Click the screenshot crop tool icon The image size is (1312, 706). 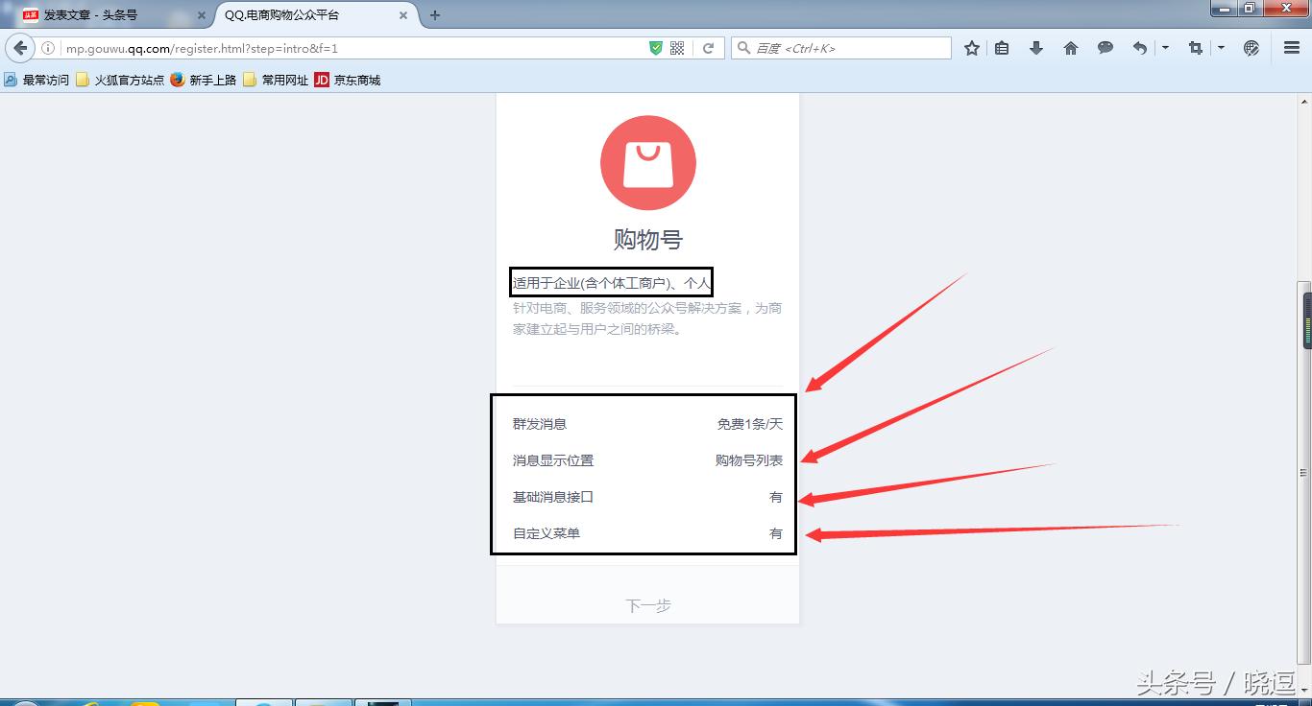(x=1195, y=47)
